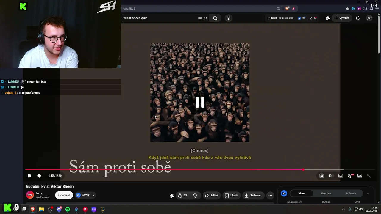This screenshot has height=214, width=381.
Task: Click the vidIQ star icon beside like button
Action: click(172, 196)
